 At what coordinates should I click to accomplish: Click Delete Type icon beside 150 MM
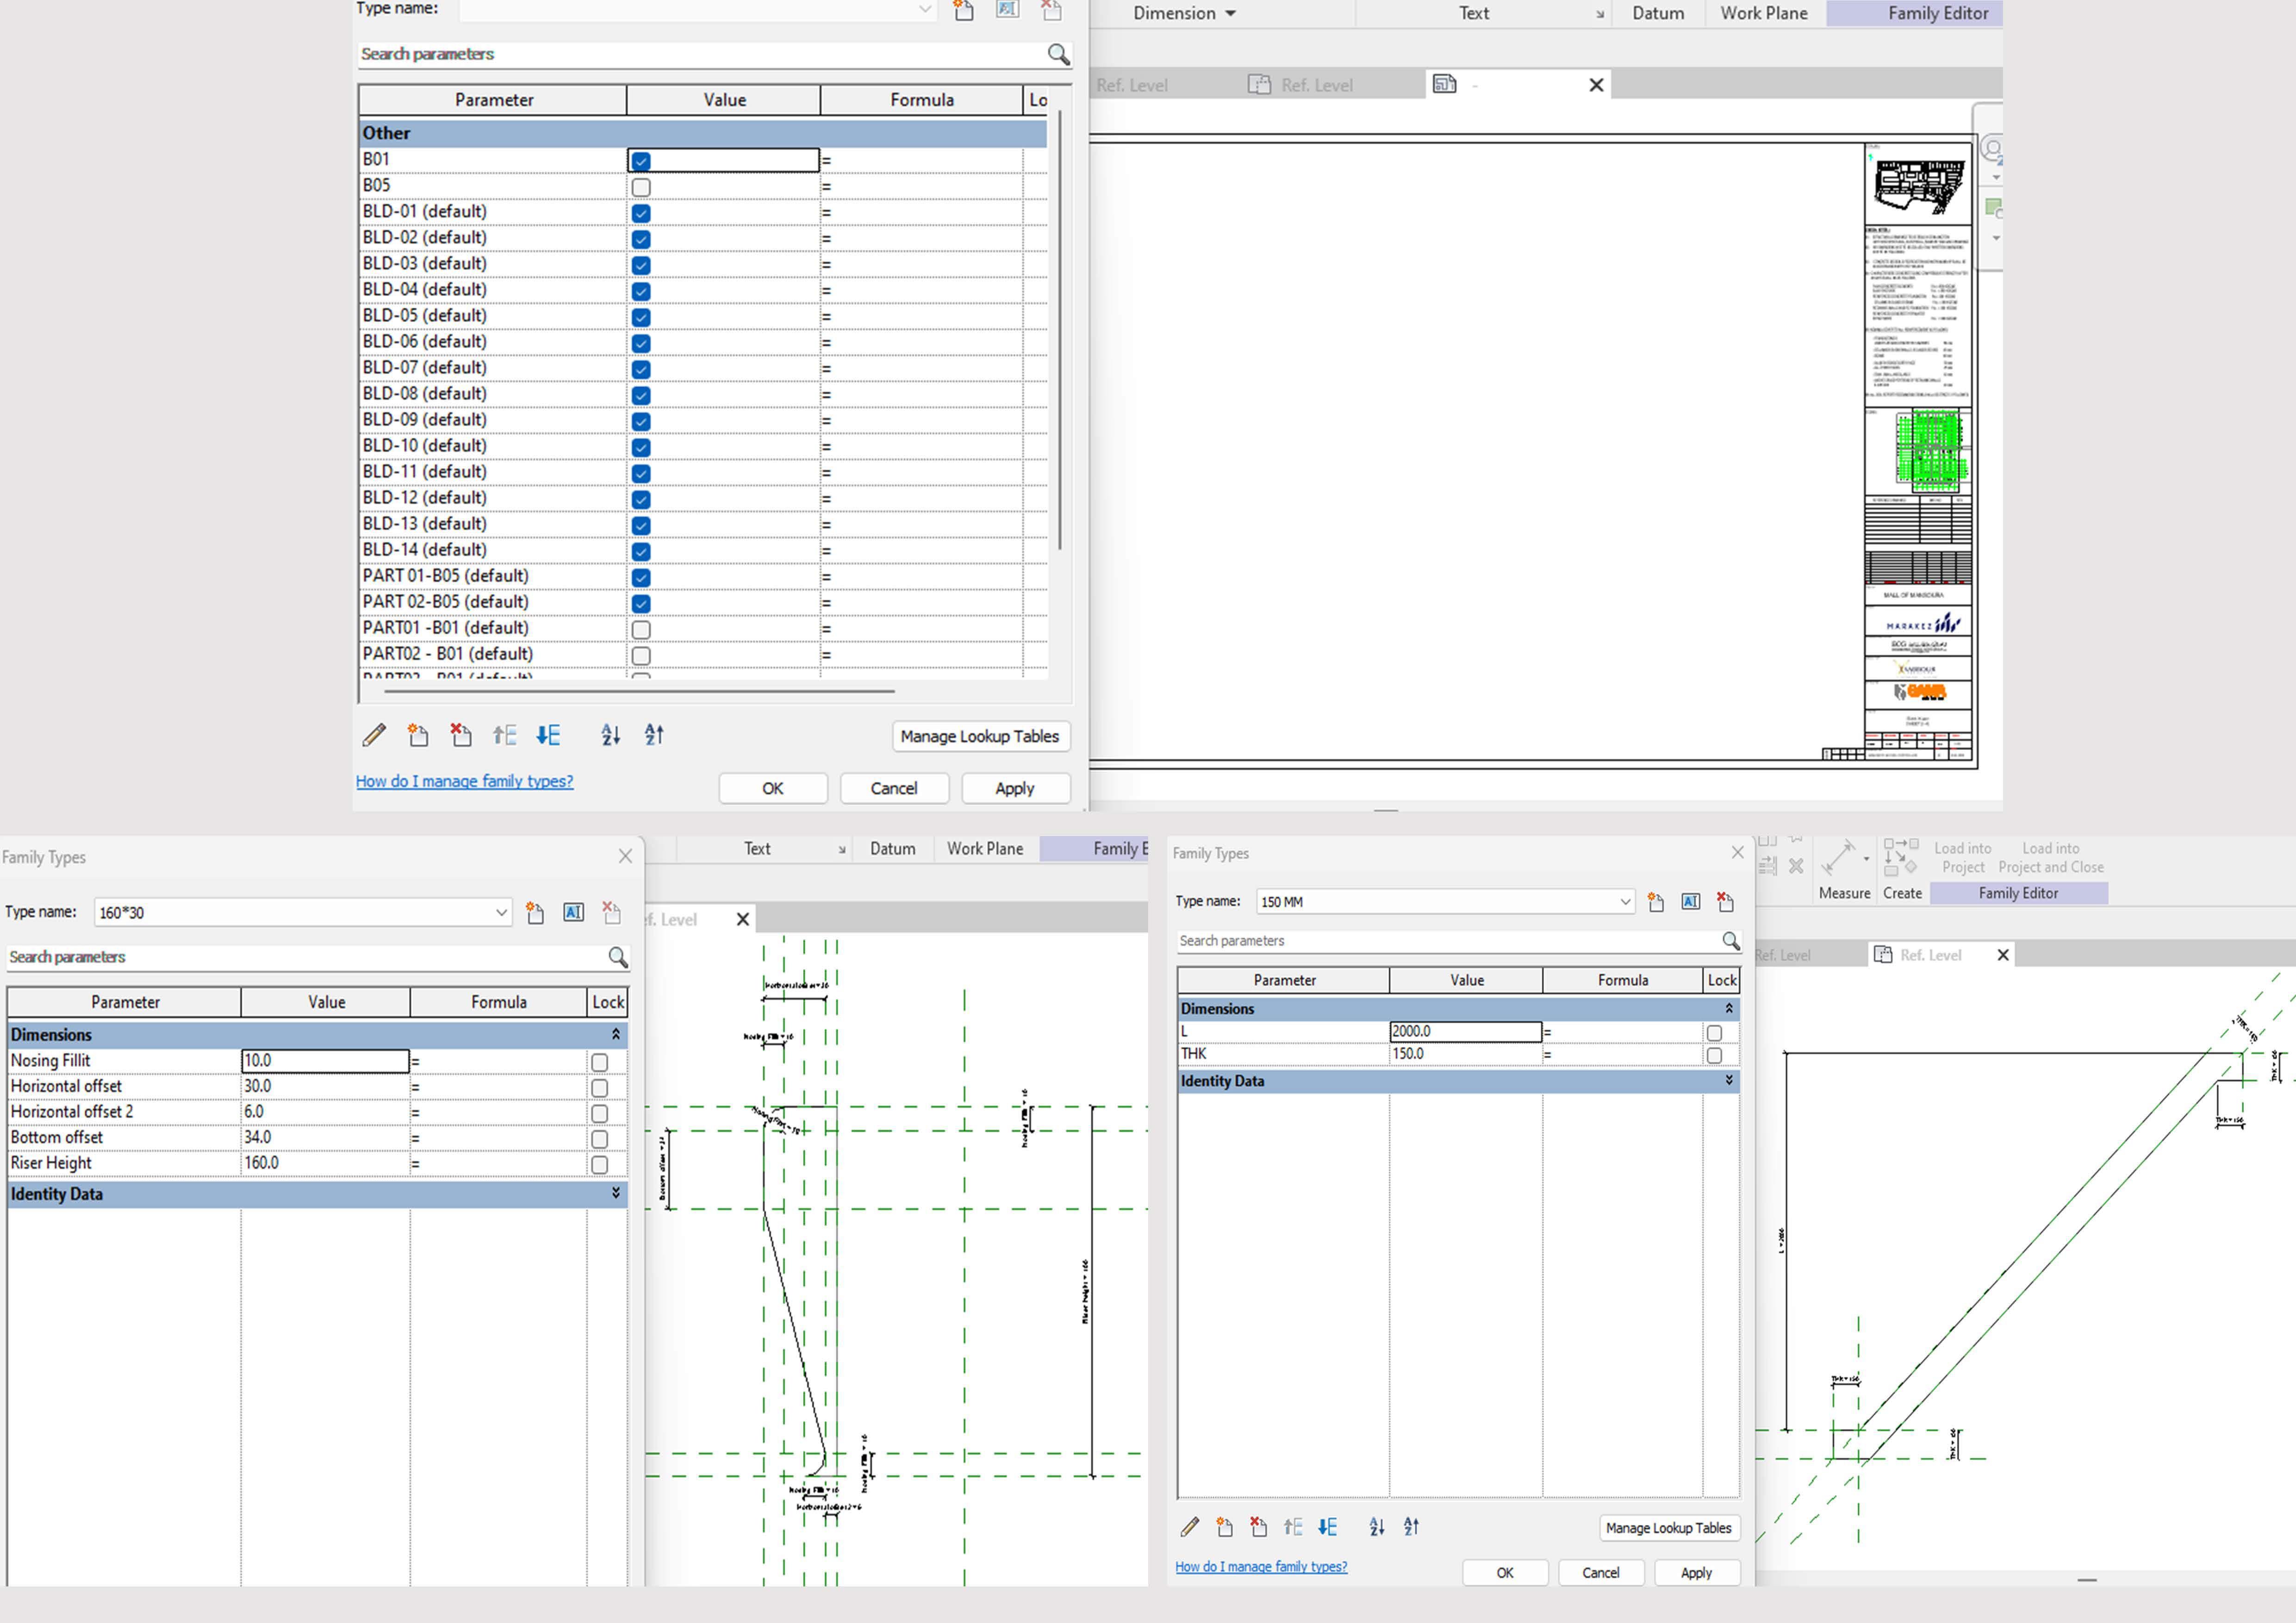[1725, 901]
